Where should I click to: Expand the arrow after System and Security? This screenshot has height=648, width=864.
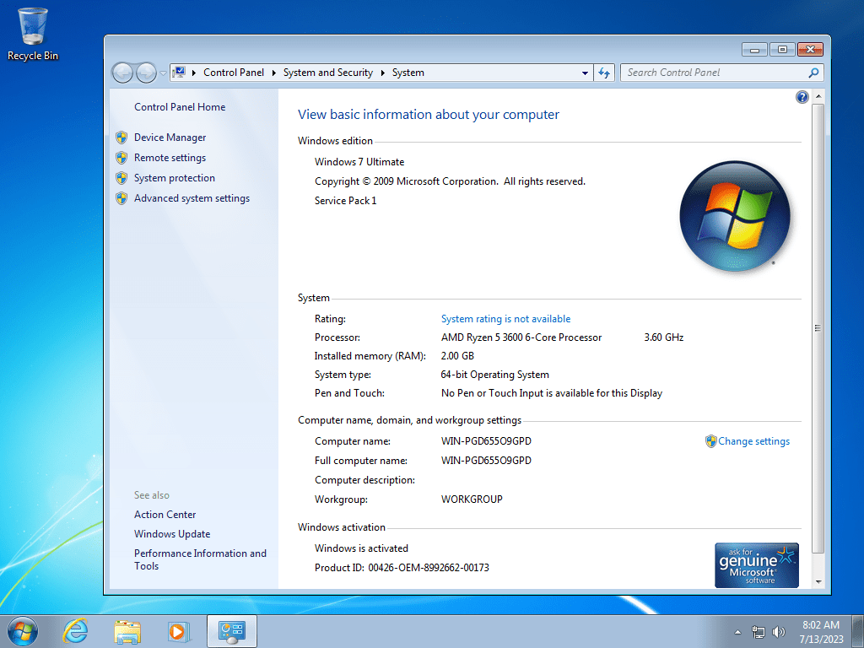click(x=383, y=73)
